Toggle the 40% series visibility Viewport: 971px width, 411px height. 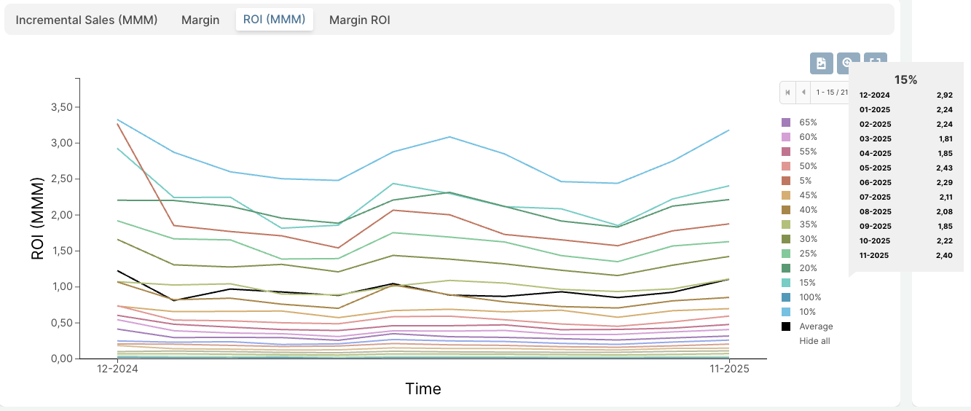coord(808,210)
